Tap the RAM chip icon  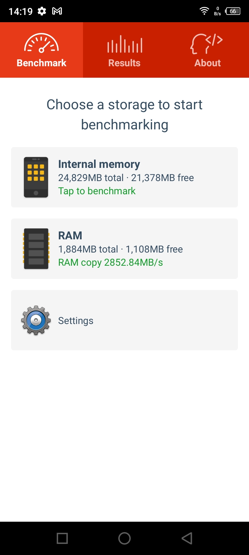(36, 249)
